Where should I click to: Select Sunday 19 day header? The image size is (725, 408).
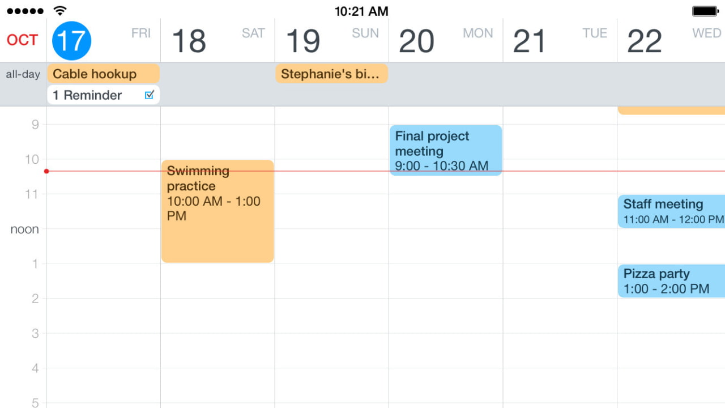(x=332, y=41)
